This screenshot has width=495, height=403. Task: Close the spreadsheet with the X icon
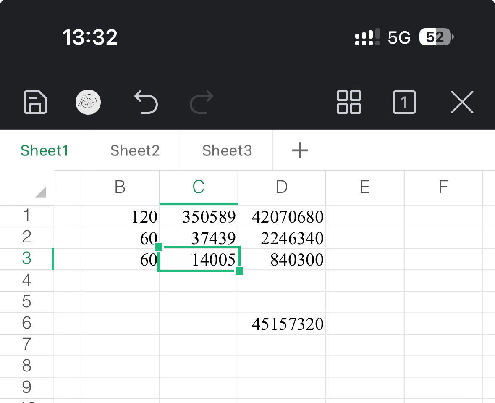[462, 102]
